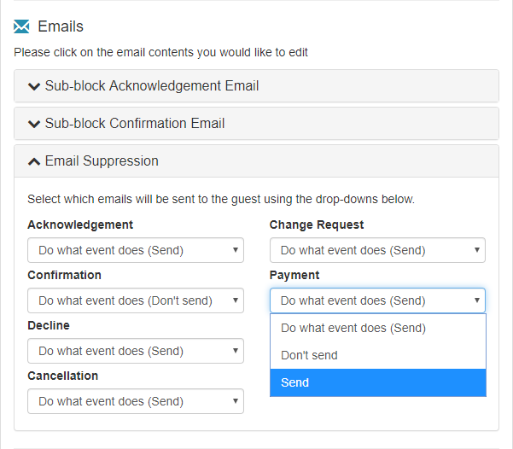Screen dimensions: 513x449
Task: Click the Emails section heading text
Action: click(x=61, y=27)
